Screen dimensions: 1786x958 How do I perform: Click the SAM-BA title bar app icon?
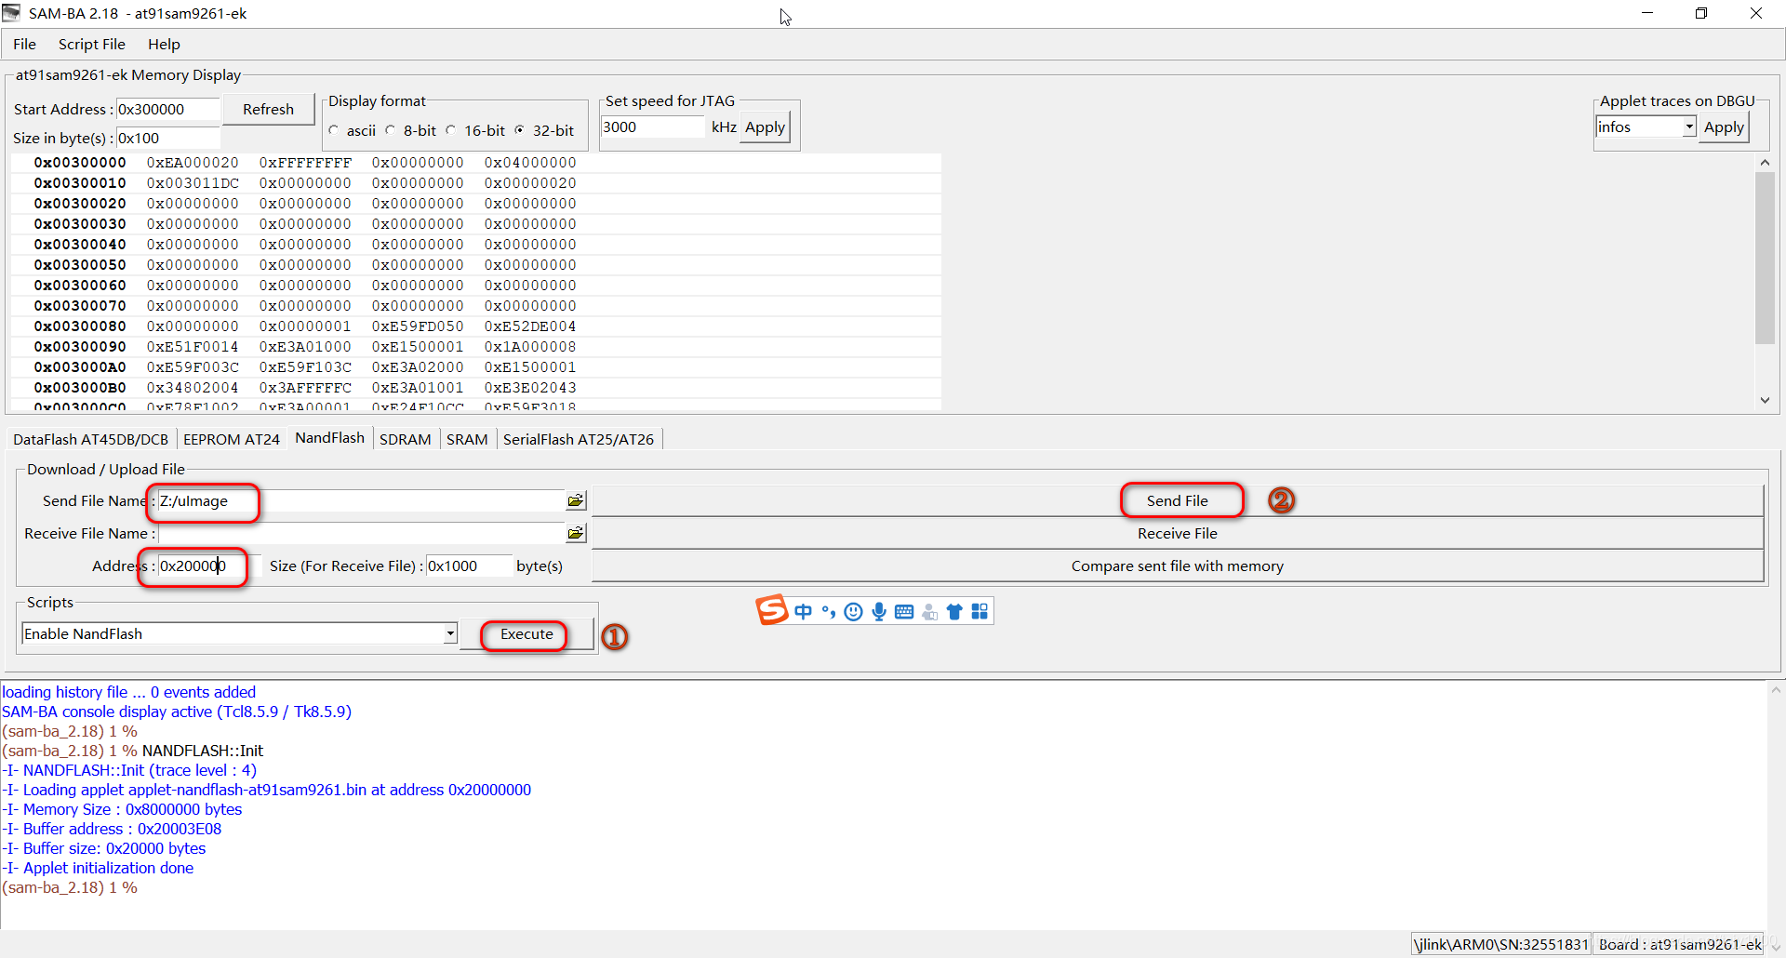pyautogui.click(x=11, y=13)
